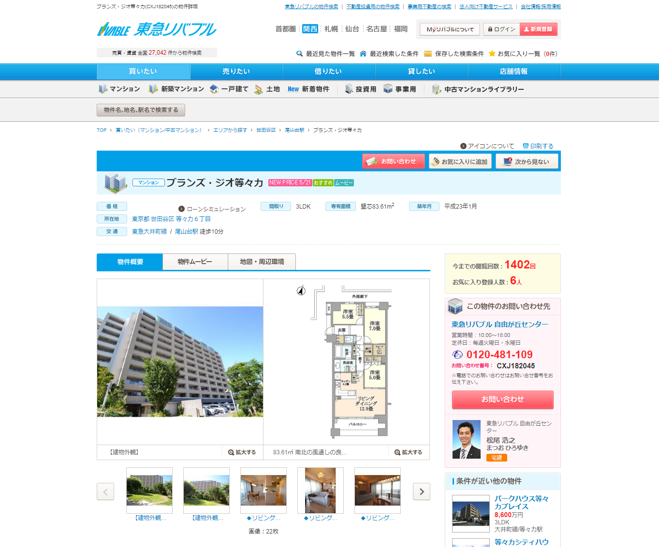
Task: Open recently viewed properties list
Action: pyautogui.click(x=325, y=54)
